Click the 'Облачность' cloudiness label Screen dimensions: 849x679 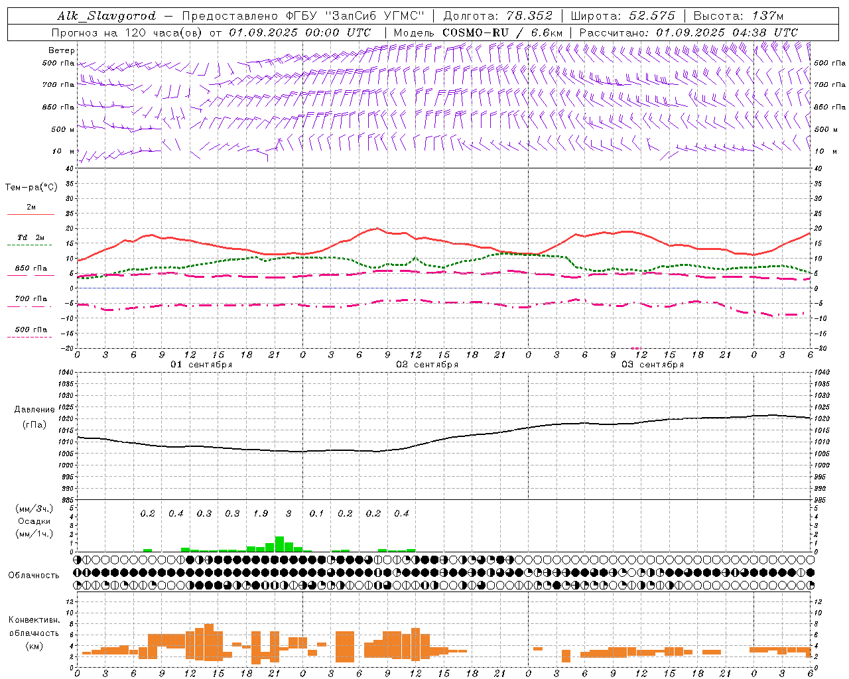(34, 576)
